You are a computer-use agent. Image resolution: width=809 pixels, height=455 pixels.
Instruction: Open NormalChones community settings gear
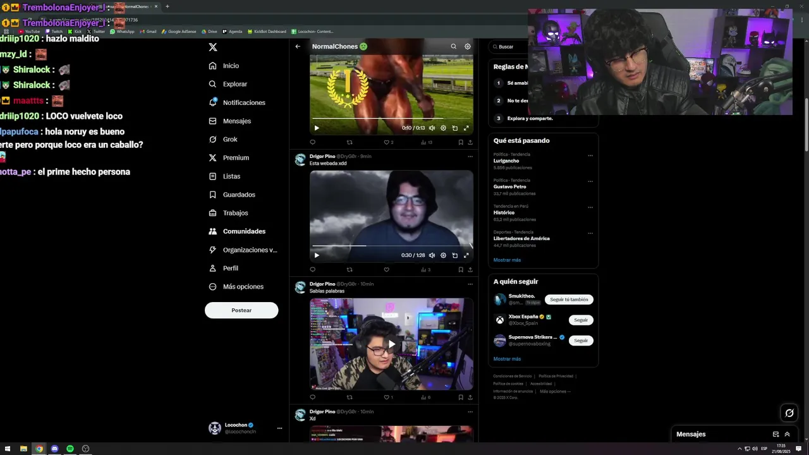point(468,46)
